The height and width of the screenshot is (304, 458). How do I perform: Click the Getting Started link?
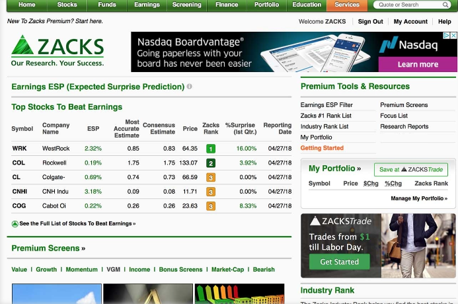tap(322, 148)
